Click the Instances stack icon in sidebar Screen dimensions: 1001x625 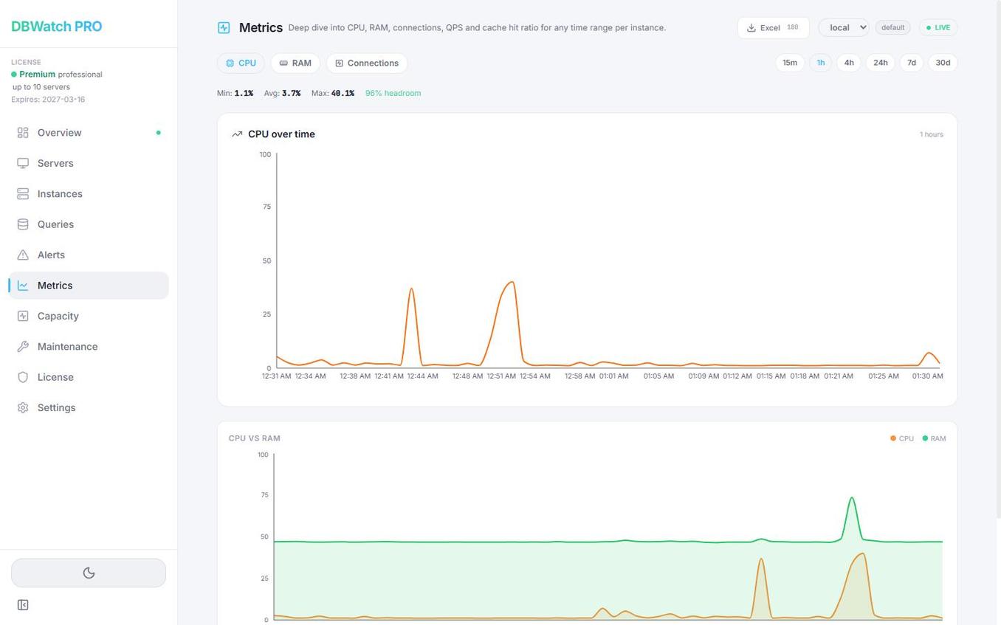pyautogui.click(x=24, y=193)
